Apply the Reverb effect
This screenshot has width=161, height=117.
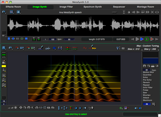click(146, 82)
